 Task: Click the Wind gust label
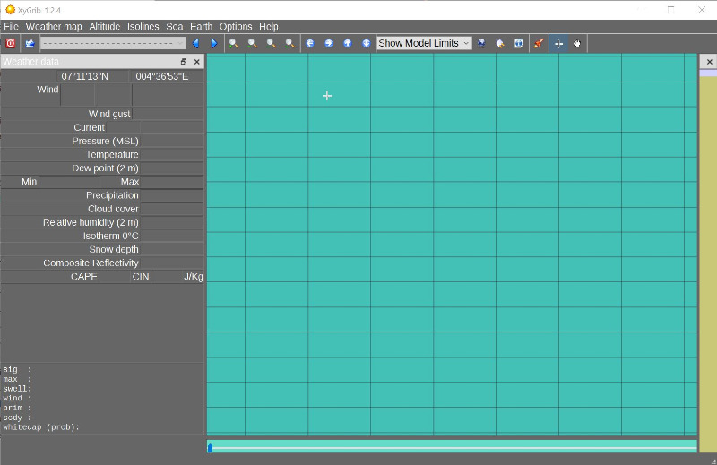(109, 114)
